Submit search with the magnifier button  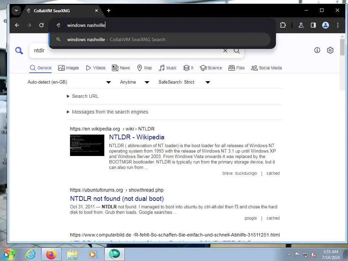pos(237,51)
